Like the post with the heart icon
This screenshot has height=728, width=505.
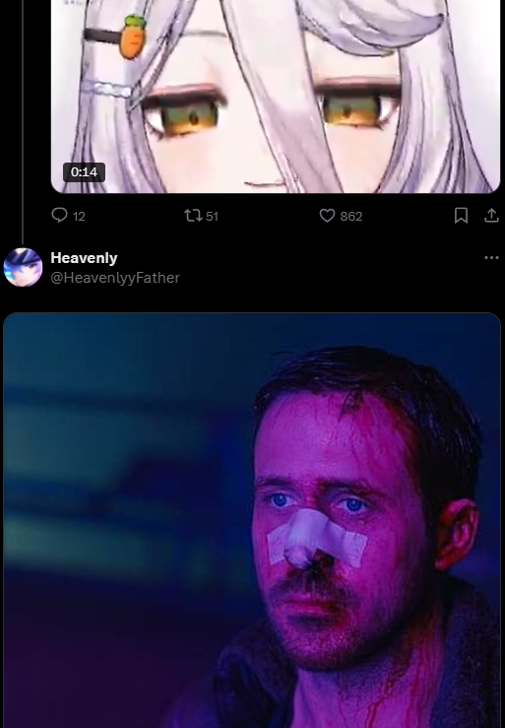[x=327, y=216]
